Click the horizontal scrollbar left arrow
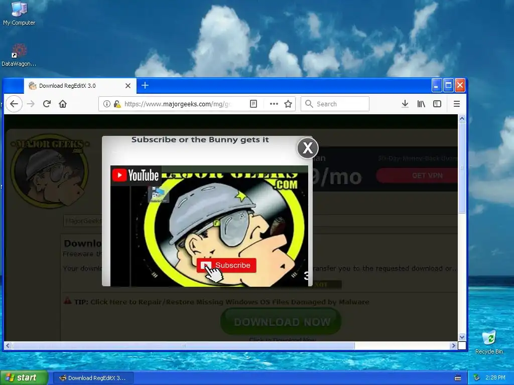The width and height of the screenshot is (514, 385). click(8, 345)
